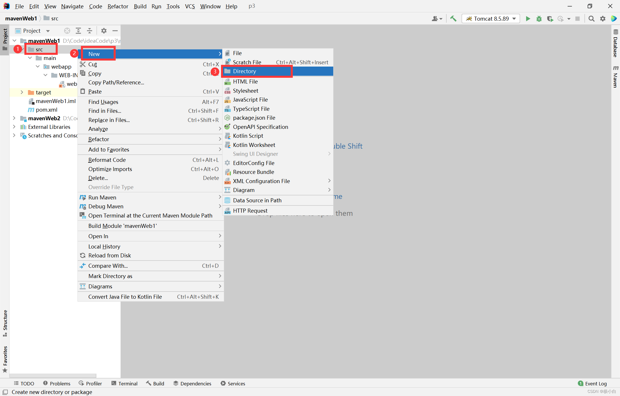Open the Maven tool window
The width and height of the screenshot is (620, 396).
615,76
